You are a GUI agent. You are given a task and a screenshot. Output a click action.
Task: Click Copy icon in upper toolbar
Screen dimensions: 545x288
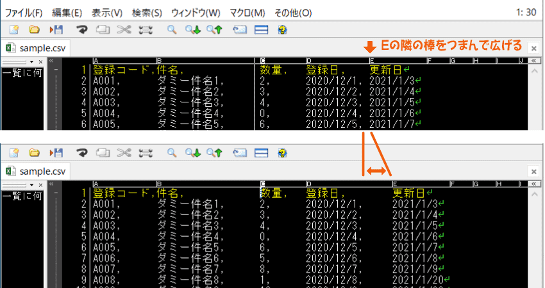pos(103,30)
